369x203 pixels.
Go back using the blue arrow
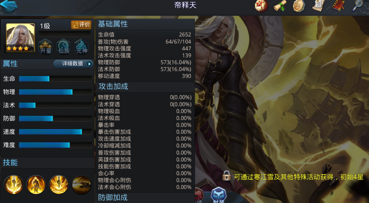pos(9,6)
